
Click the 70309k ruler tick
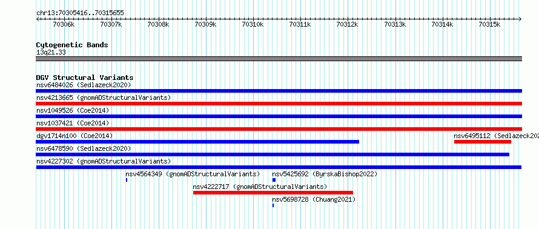[x=206, y=24]
